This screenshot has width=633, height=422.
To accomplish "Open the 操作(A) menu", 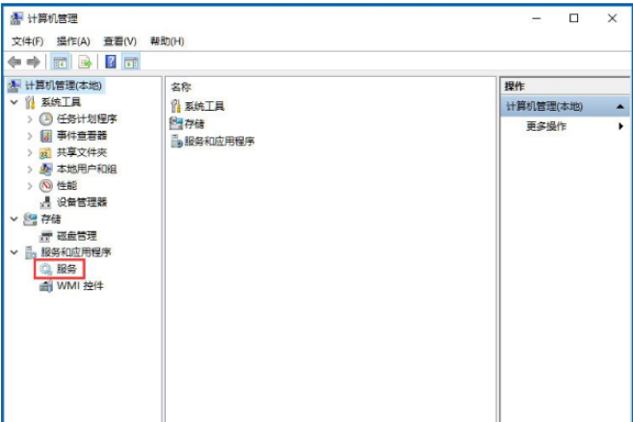I will tap(73, 41).
